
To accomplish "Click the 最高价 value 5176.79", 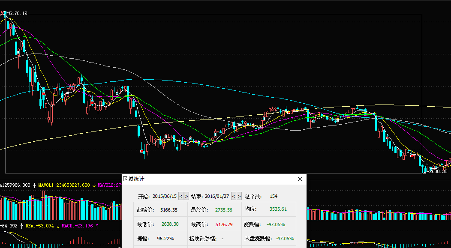I will pyautogui.click(x=224, y=224).
